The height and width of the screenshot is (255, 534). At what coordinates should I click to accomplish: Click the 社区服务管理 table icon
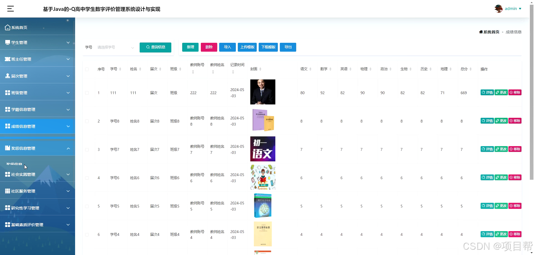(8, 191)
